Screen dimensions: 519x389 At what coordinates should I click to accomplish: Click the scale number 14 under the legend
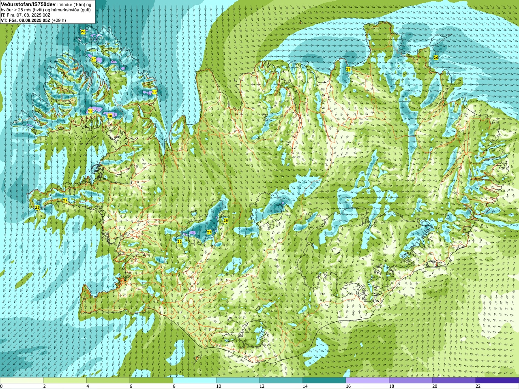(305, 386)
